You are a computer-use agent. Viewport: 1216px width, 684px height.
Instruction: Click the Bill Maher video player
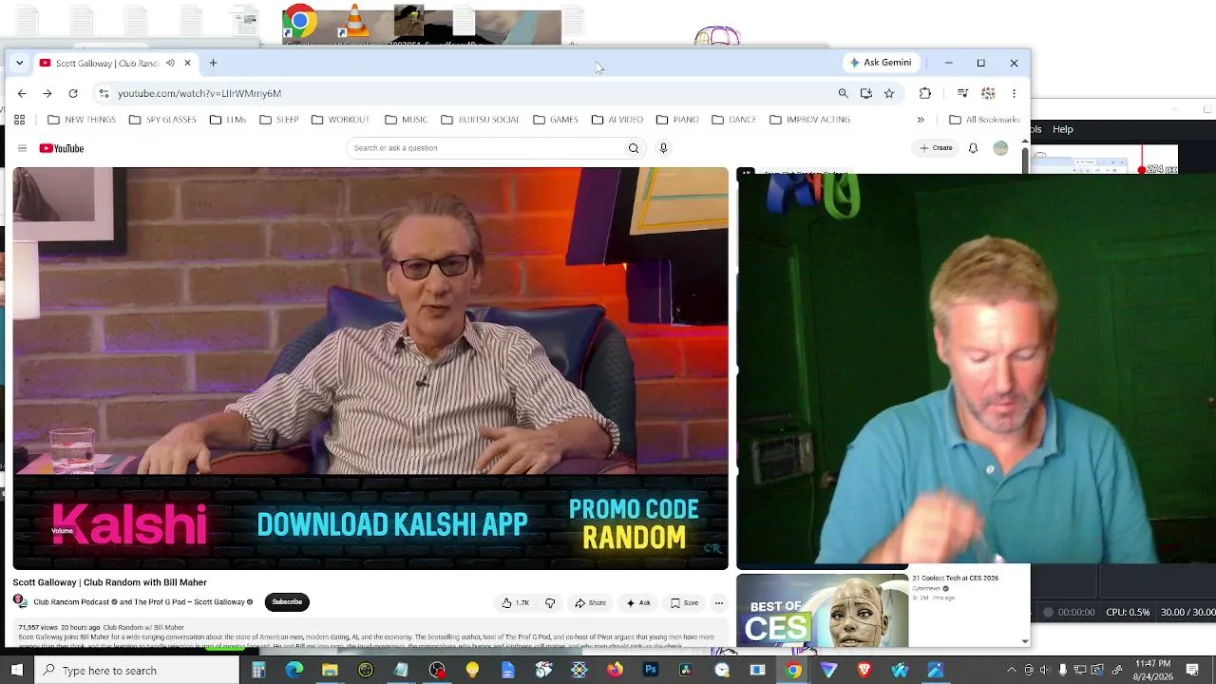[x=370, y=369]
